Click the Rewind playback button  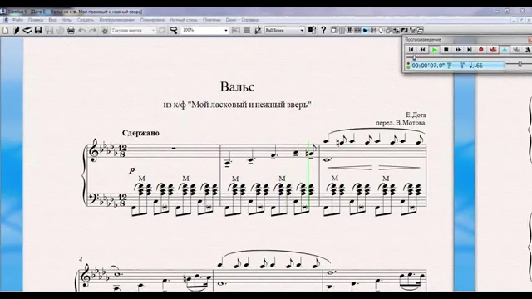tap(423, 49)
